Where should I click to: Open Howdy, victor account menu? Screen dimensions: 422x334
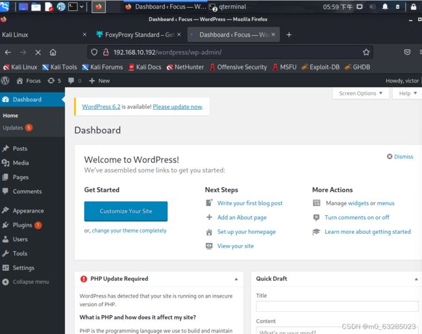click(402, 81)
